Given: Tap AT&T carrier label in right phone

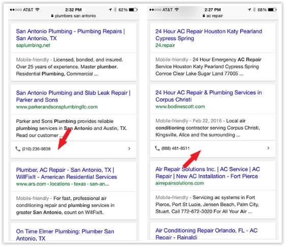Looking at the screenshot, I should 167,10.
